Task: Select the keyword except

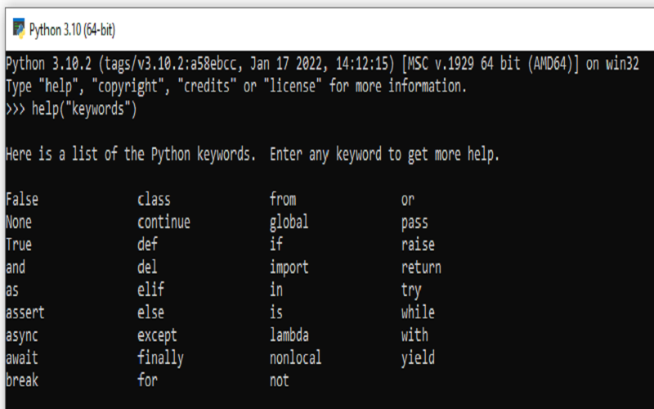Action: [157, 336]
